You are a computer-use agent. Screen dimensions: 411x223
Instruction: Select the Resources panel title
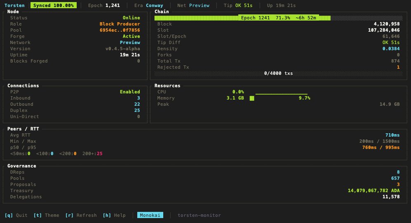pyautogui.click(x=167, y=86)
